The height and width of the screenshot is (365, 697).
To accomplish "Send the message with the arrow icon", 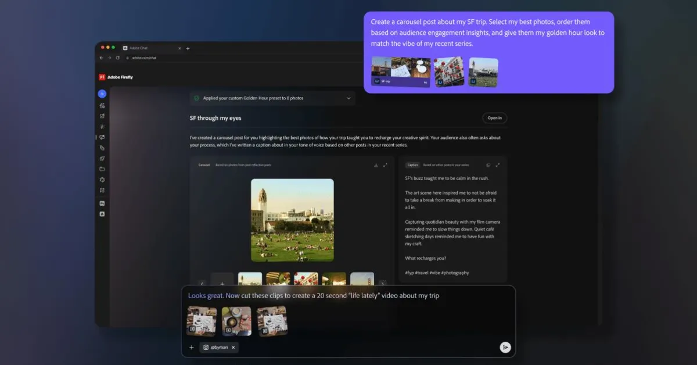I will point(505,347).
